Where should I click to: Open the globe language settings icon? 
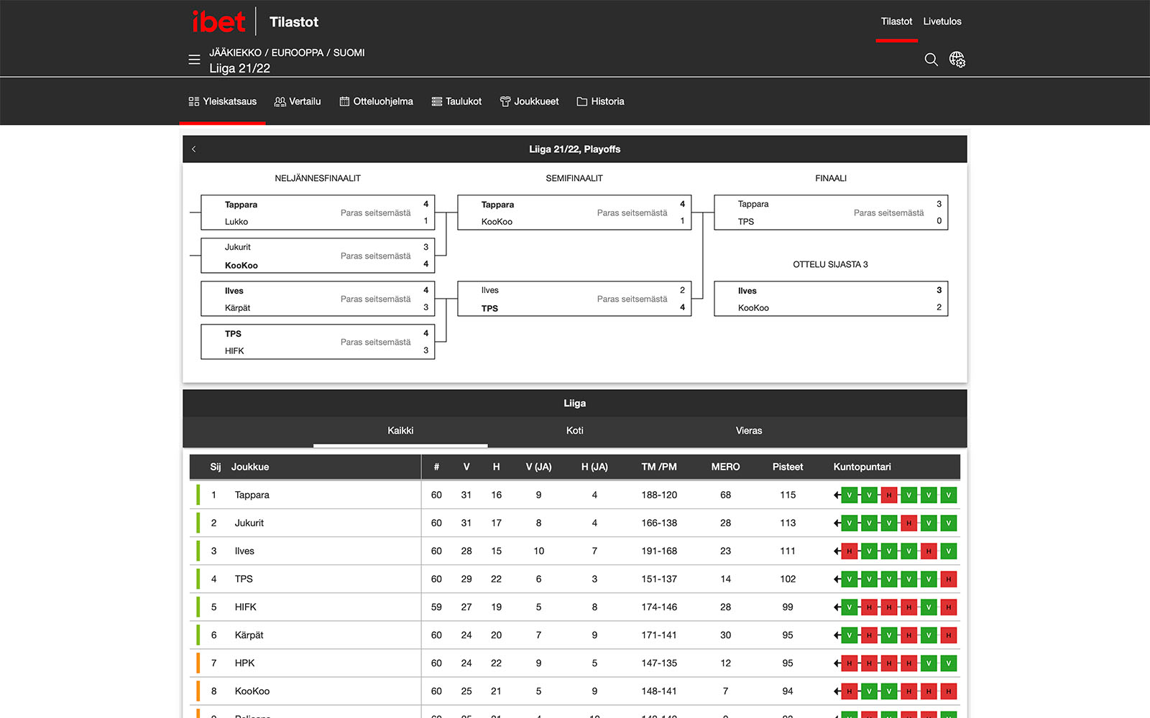tap(957, 60)
